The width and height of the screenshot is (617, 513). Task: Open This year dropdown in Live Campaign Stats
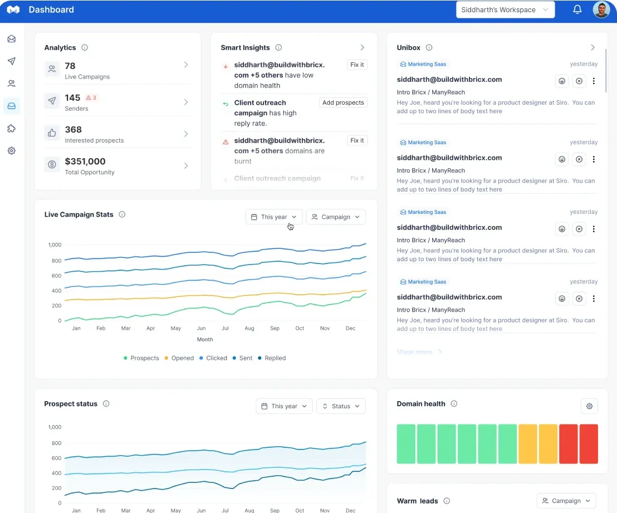[x=274, y=217]
